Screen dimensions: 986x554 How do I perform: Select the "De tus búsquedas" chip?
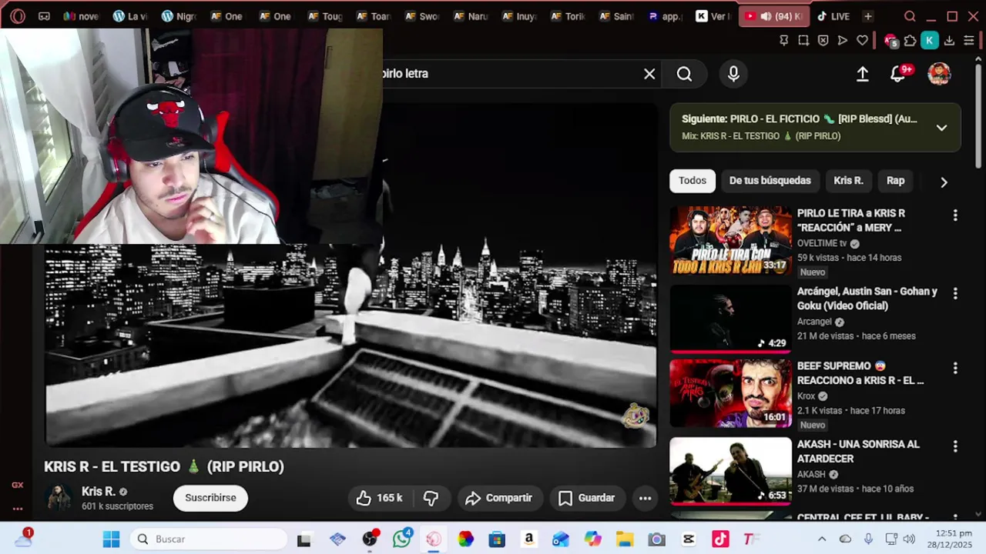pos(770,181)
